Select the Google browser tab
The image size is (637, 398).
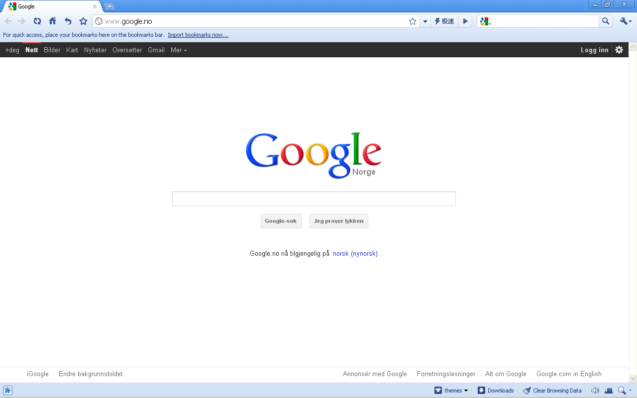[x=52, y=6]
